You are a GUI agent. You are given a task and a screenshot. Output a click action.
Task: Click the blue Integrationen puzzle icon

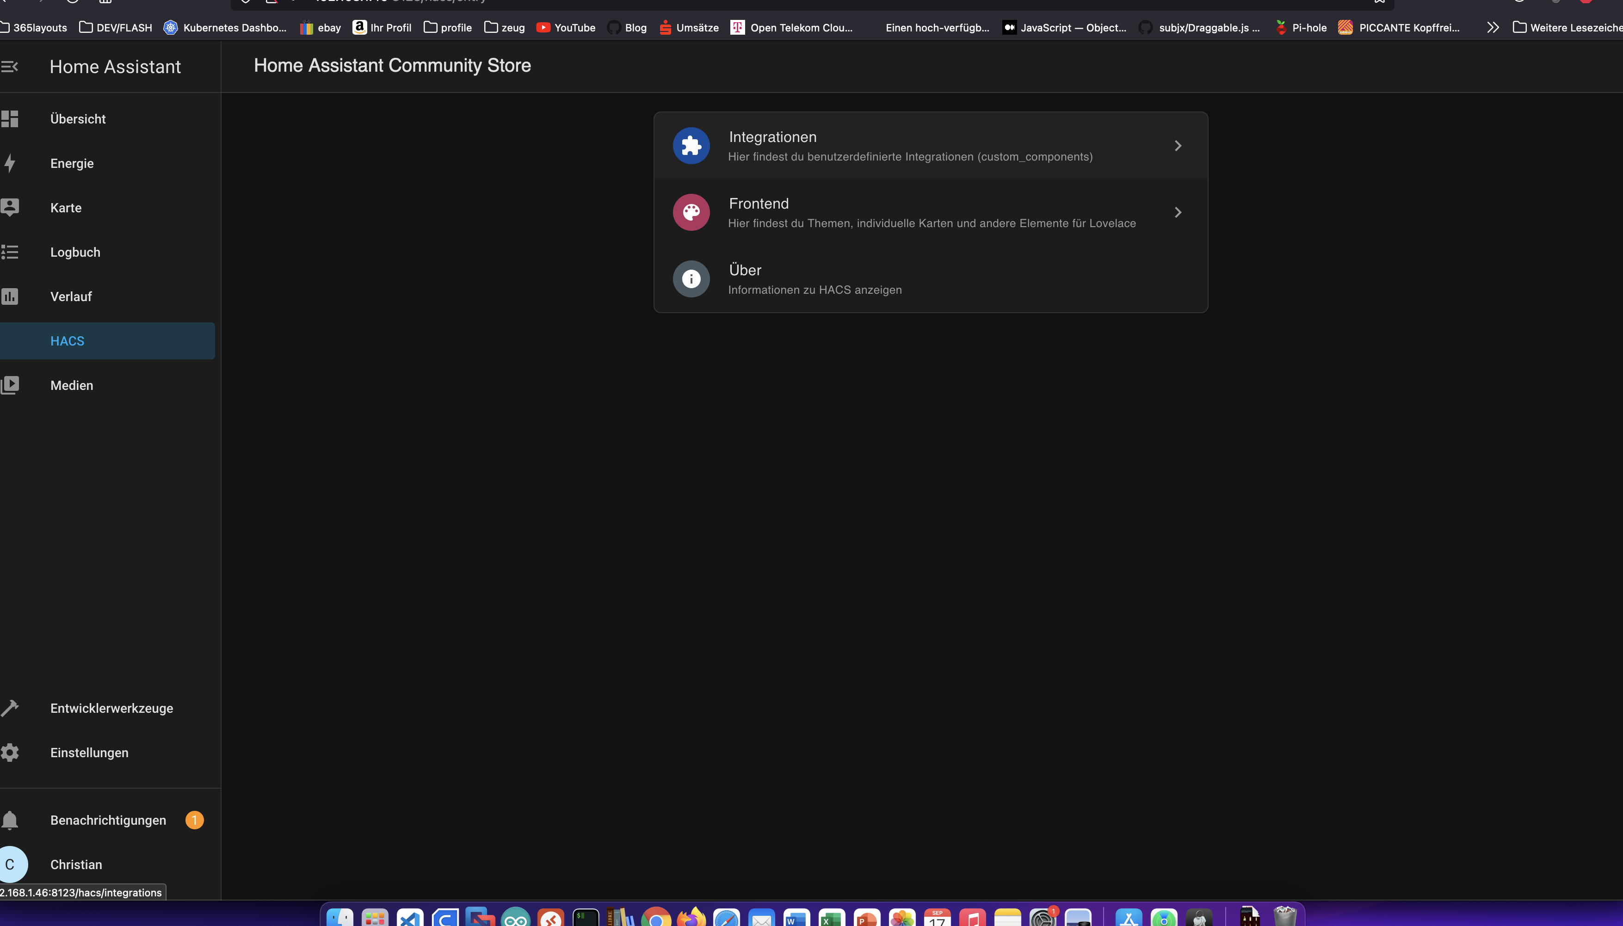pyautogui.click(x=691, y=146)
